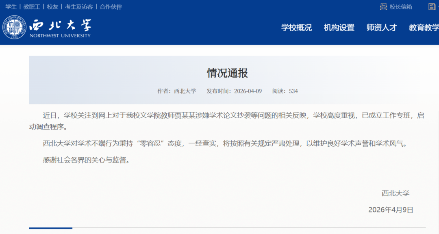Click the 阅读：534 read count

pyautogui.click(x=285, y=91)
